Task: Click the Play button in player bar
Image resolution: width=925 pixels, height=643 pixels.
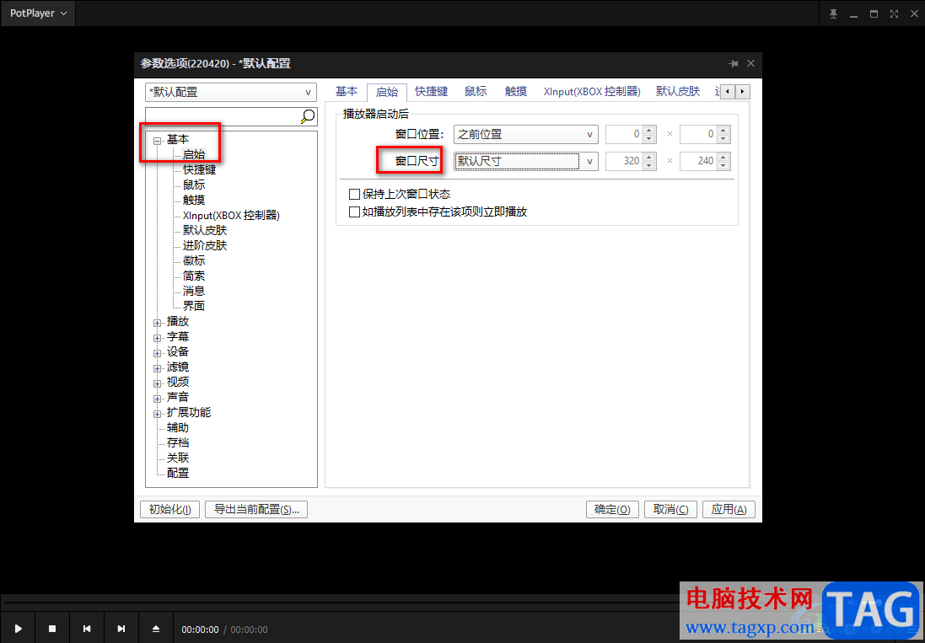Action: click(x=18, y=629)
